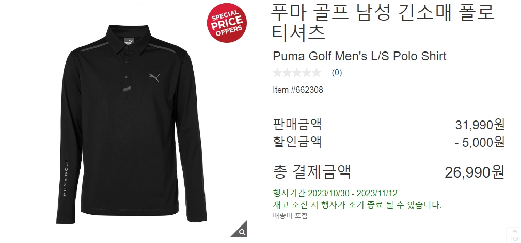Click the 26,990원 total payment amount
Screen dimensions: 521x243
475,172
